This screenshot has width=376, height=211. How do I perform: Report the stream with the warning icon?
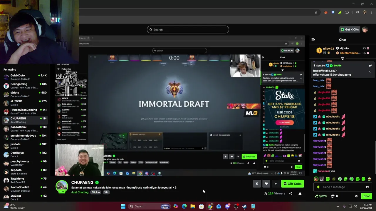pyautogui.click(x=300, y=193)
